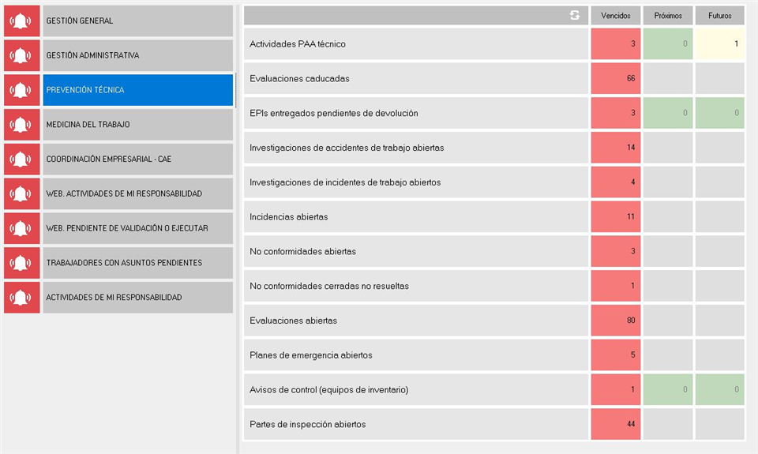Click the alarm icon beside Medicina del Trabajo
This screenshot has height=454, width=758.
21,125
